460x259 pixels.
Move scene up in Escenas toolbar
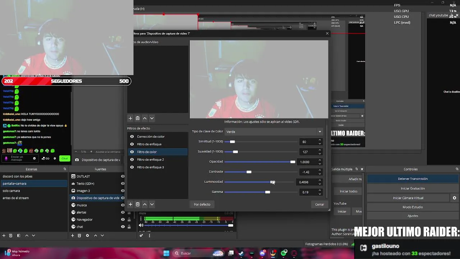point(27,236)
